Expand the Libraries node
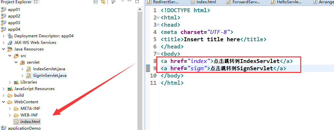 10,82
